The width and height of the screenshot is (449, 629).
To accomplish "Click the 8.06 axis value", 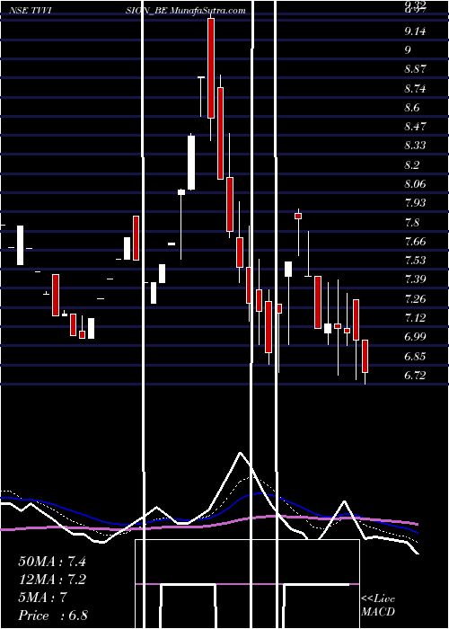I will coord(415,183).
